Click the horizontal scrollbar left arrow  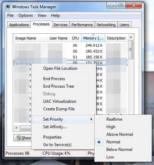[x=16, y=128]
